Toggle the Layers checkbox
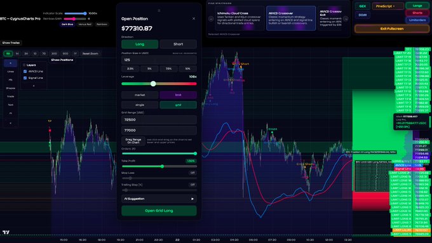432x243 pixels. click(x=24, y=65)
